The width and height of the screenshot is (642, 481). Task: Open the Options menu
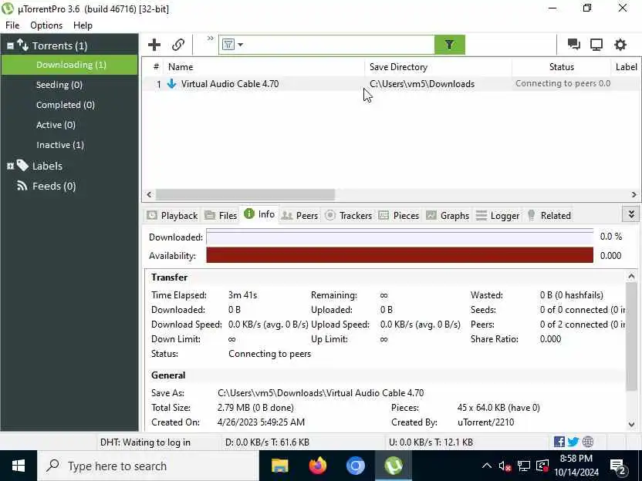[x=46, y=25]
